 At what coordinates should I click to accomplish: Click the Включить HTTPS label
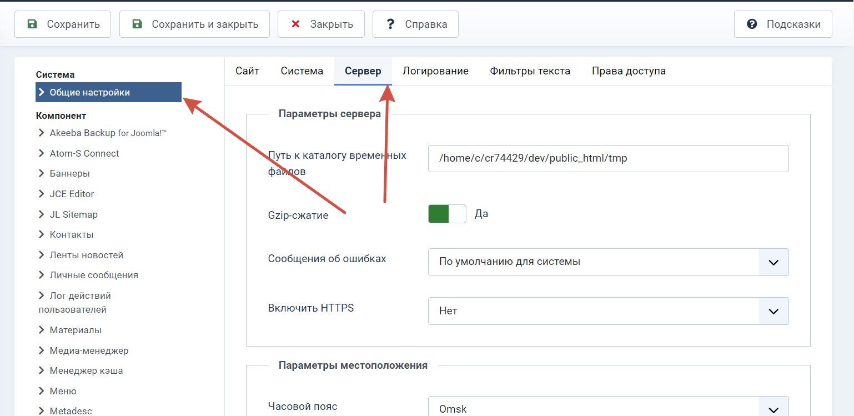coord(311,308)
